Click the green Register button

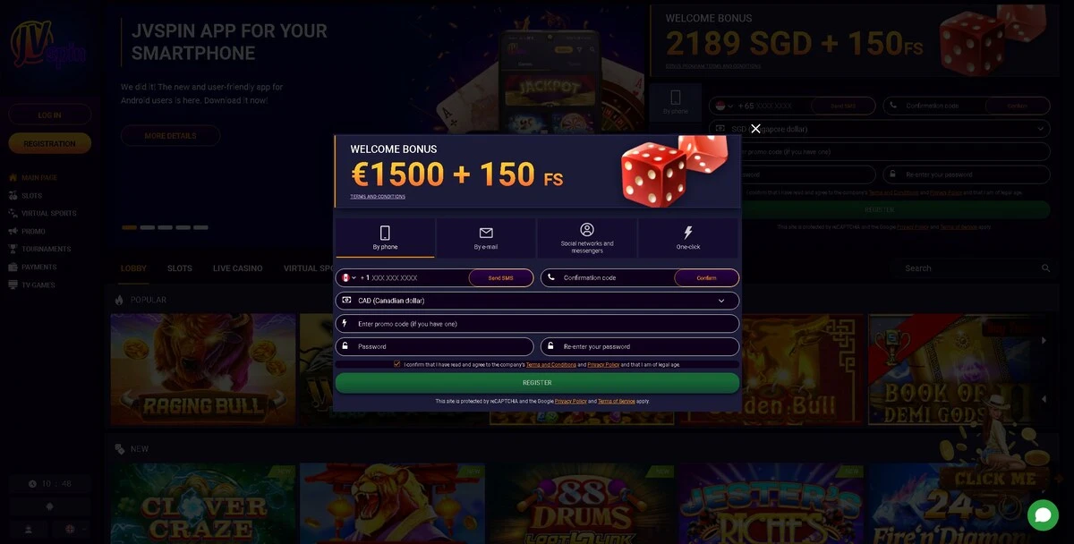click(537, 383)
